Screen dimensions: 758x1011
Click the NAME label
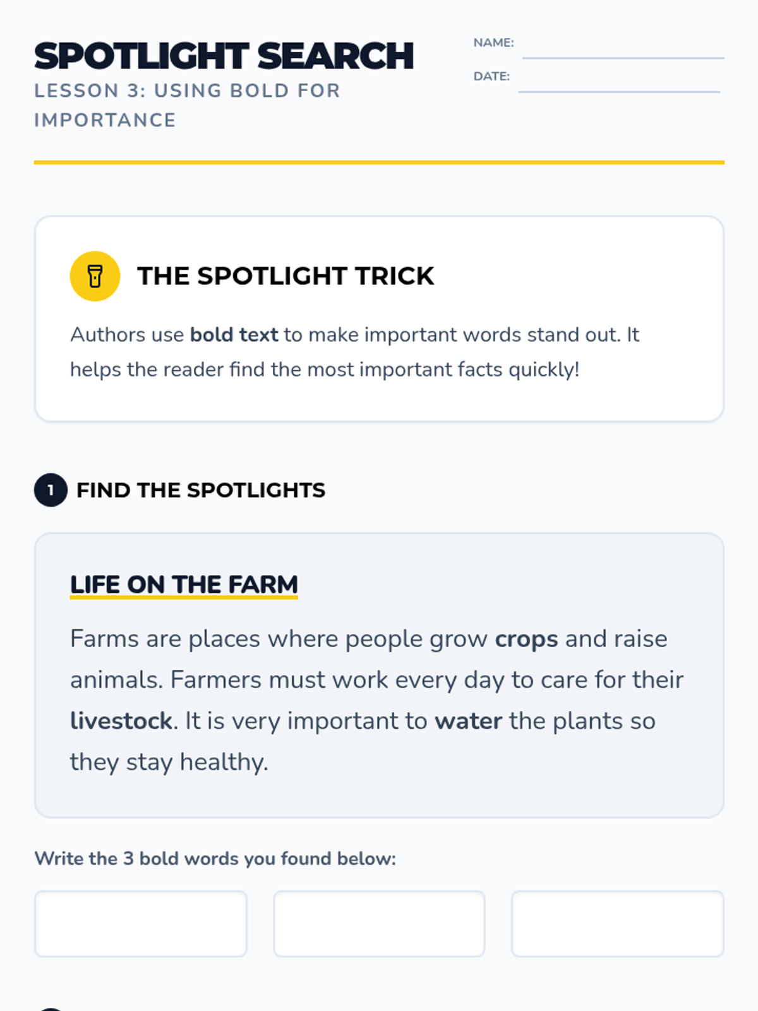click(493, 42)
